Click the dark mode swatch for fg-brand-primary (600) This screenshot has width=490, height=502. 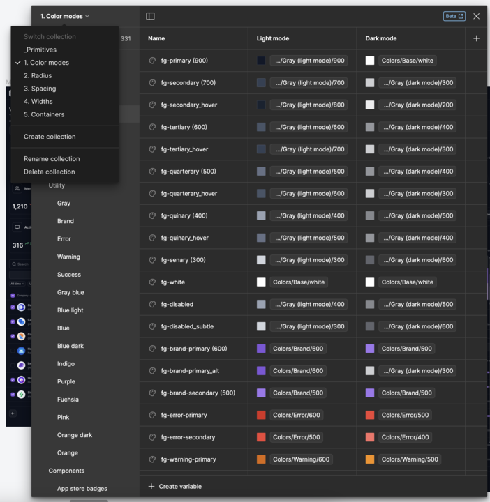click(x=370, y=349)
